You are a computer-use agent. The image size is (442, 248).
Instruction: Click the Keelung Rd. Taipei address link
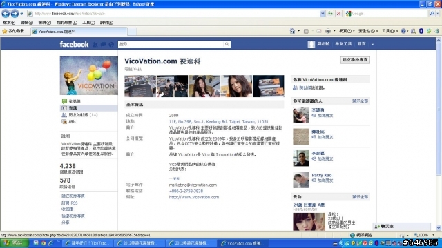218,121
